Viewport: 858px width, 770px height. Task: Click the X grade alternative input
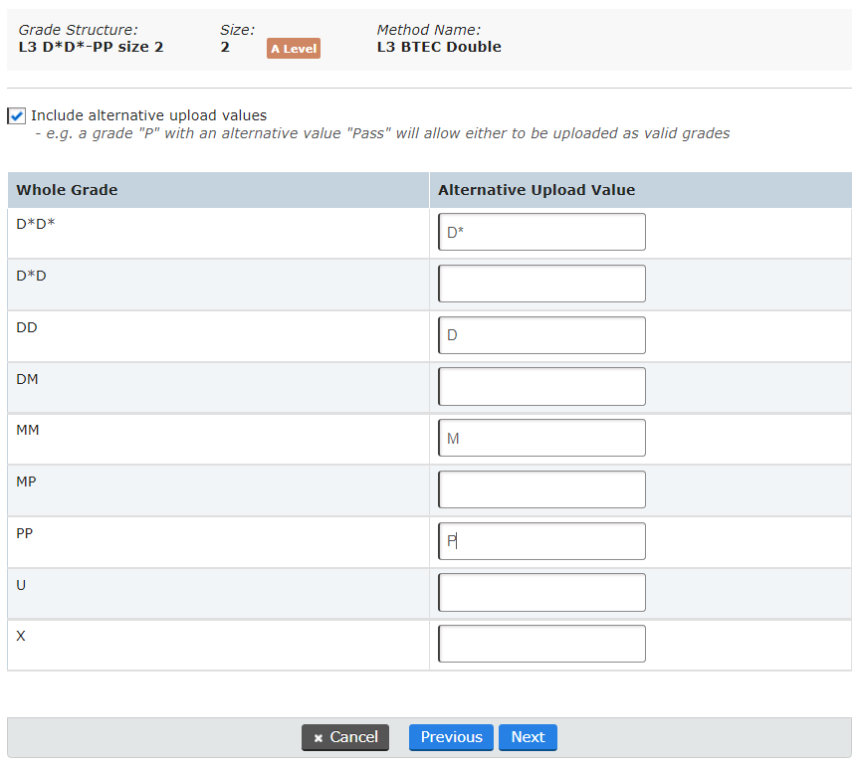[x=541, y=644]
